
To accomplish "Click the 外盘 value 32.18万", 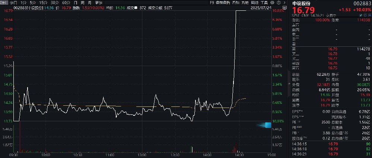I will click(x=323, y=84).
